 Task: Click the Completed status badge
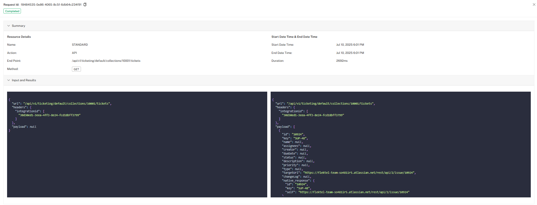12,11
